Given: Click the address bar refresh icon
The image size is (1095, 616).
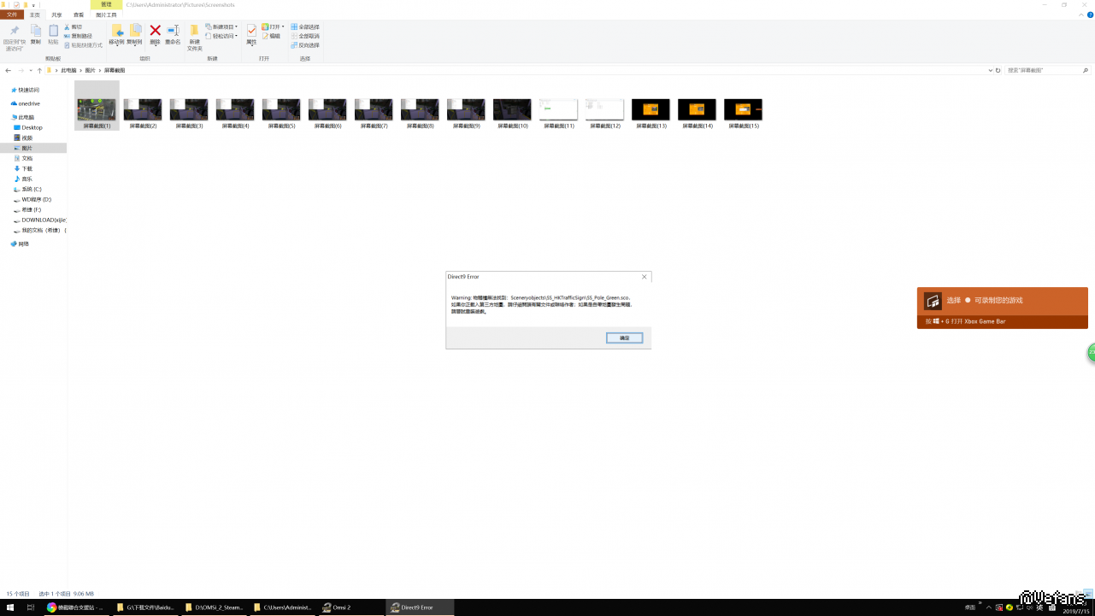Looking at the screenshot, I should [x=998, y=70].
